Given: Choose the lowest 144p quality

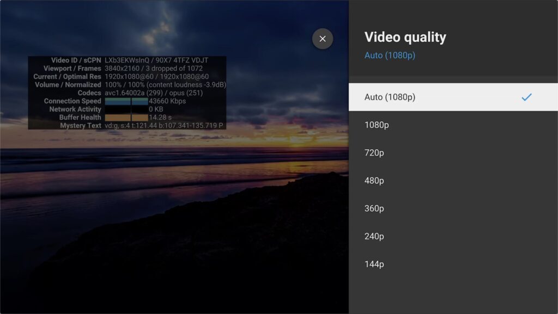Looking at the screenshot, I should point(374,264).
